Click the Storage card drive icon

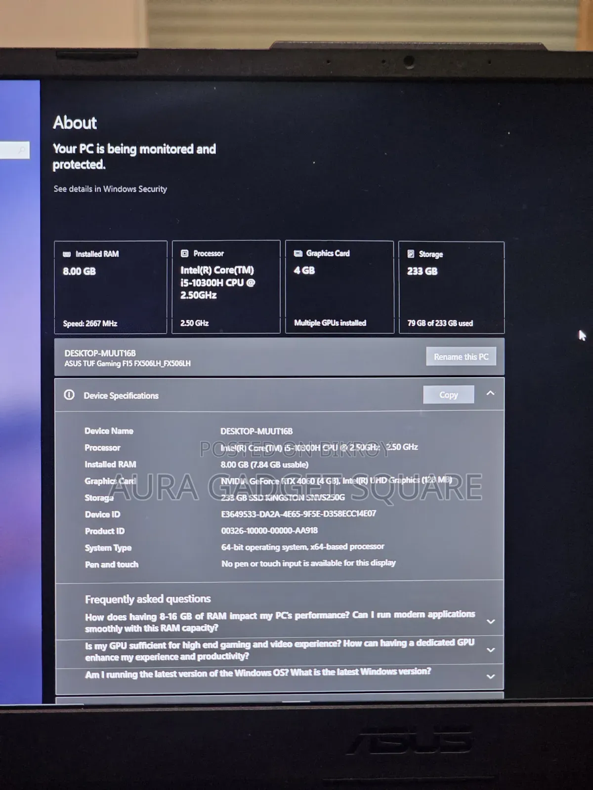tap(411, 254)
